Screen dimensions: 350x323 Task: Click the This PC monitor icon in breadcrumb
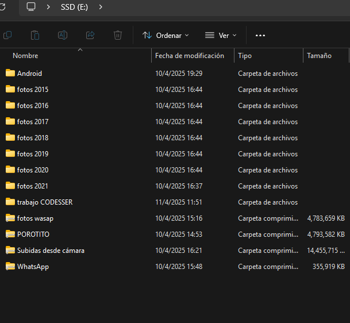(31, 7)
